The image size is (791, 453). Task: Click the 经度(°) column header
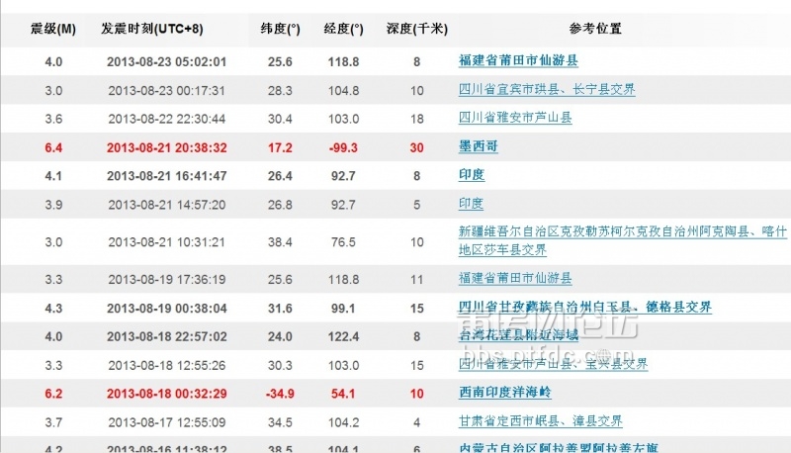343,29
